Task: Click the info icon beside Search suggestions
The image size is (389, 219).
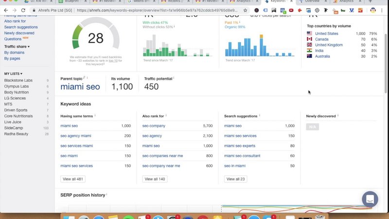Action: click(260, 115)
